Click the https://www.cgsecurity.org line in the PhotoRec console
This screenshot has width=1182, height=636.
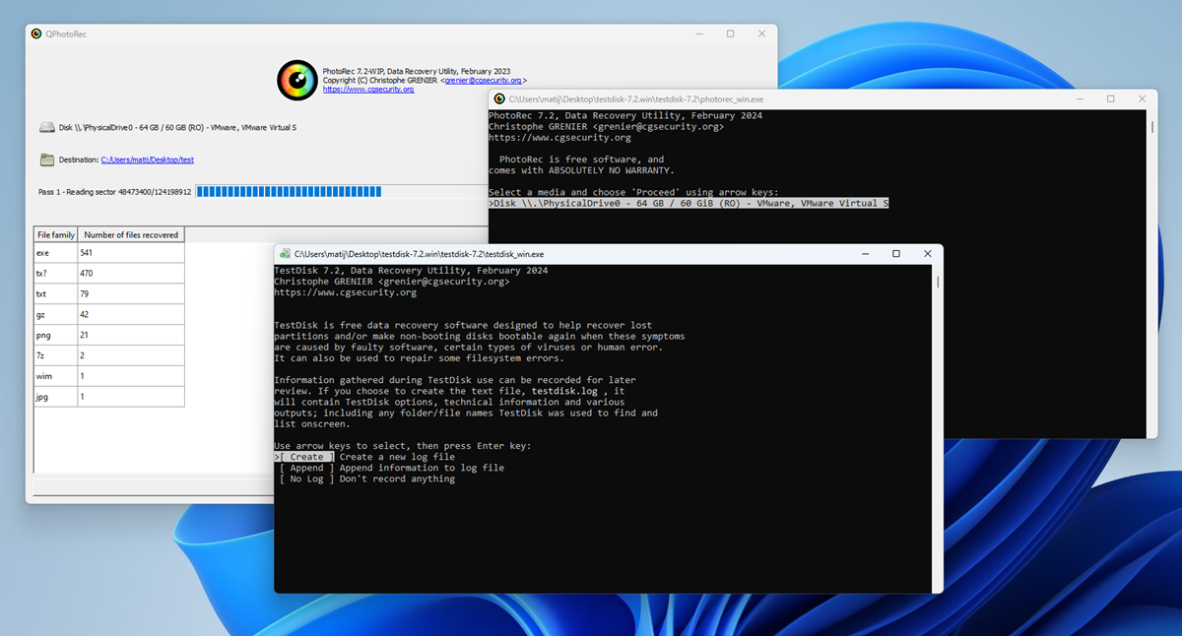(x=559, y=138)
